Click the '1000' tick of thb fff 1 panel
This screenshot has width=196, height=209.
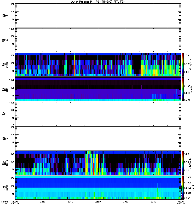coord(12,4)
